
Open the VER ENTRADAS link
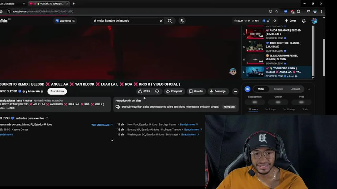point(102,125)
